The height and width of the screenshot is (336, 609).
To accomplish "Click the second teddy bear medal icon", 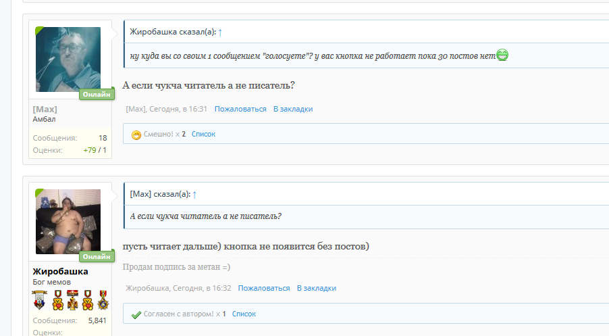I will tap(87, 299).
